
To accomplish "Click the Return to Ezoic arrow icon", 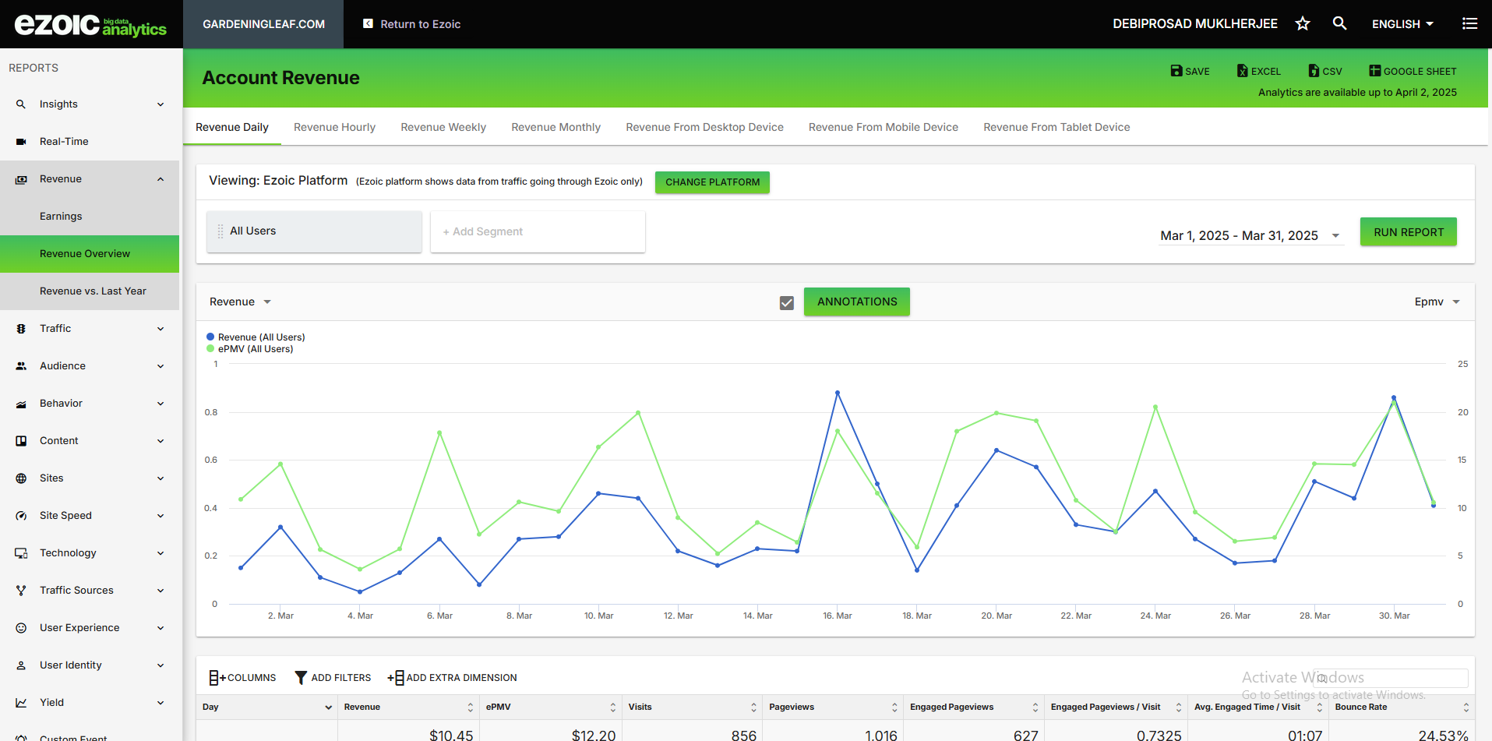I will 368,23.
